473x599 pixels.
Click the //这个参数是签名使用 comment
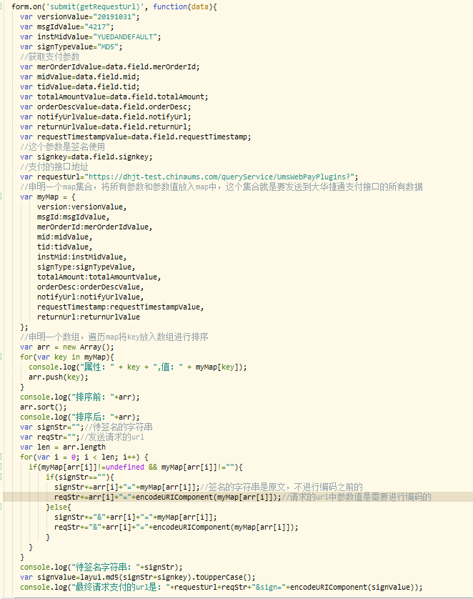click(x=63, y=147)
